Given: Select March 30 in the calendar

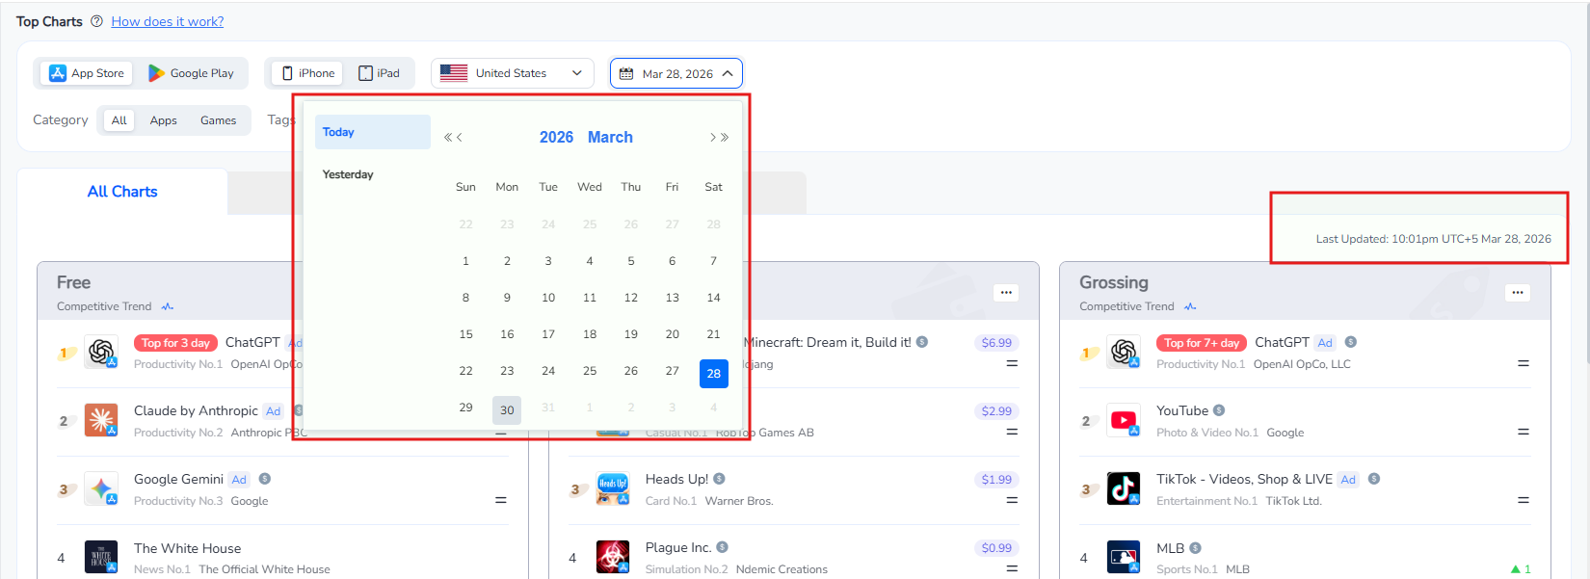Looking at the screenshot, I should tap(507, 410).
